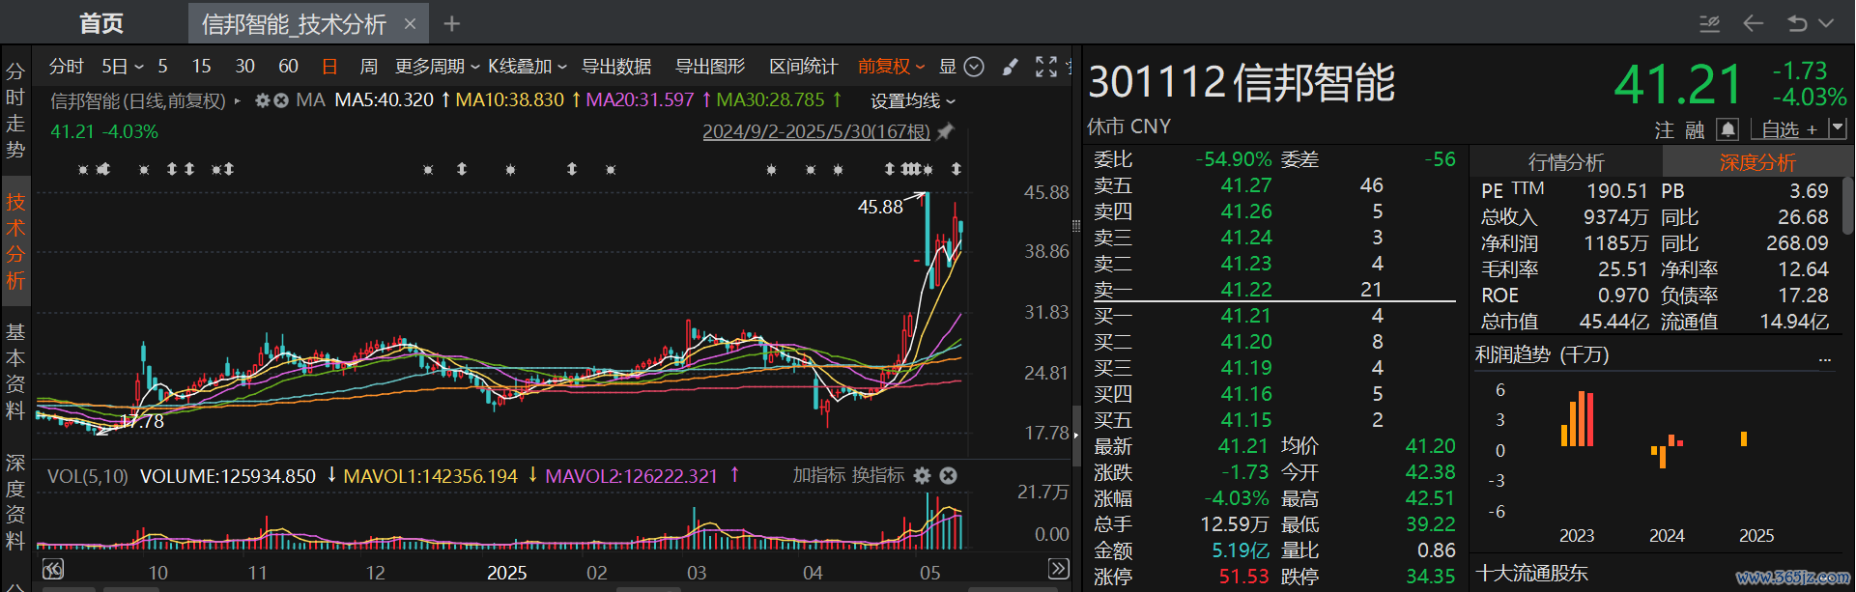1856x592 pixels.
Task: Switch to 行情分析 tab
Action: click(x=1565, y=162)
